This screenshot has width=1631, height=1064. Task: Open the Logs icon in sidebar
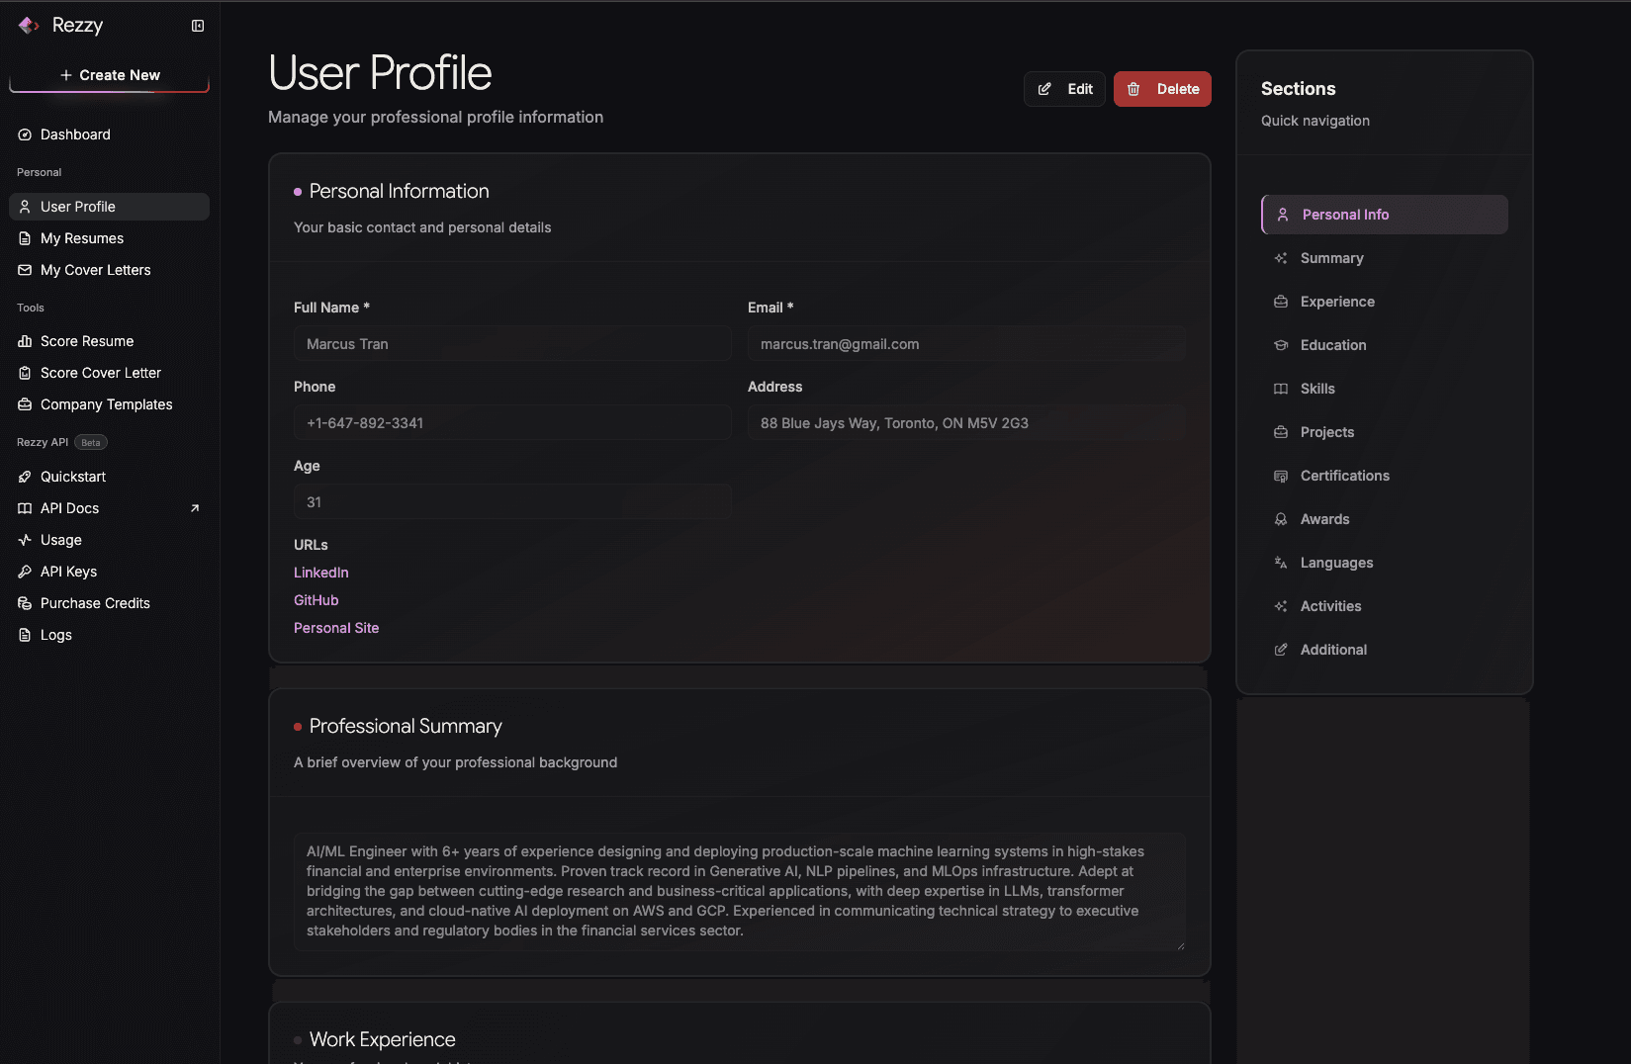point(25,634)
